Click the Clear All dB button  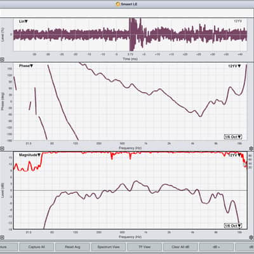click(x=180, y=247)
